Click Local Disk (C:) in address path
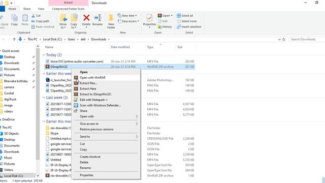The height and width of the screenshot is (183, 325). tap(52, 39)
